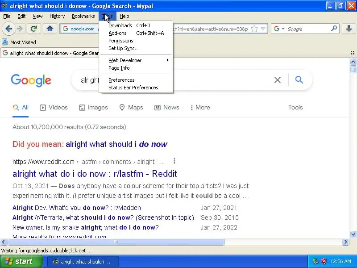Select Page Info menu entry
The image size is (357, 268).
[x=136, y=68]
